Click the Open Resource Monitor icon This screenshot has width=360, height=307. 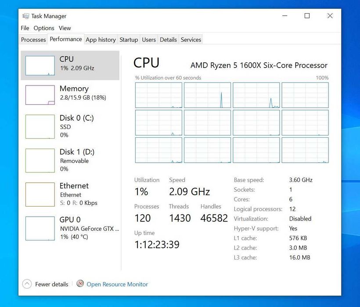80,284
